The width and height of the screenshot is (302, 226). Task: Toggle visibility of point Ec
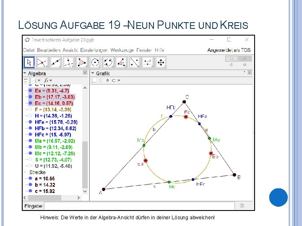click(x=30, y=103)
